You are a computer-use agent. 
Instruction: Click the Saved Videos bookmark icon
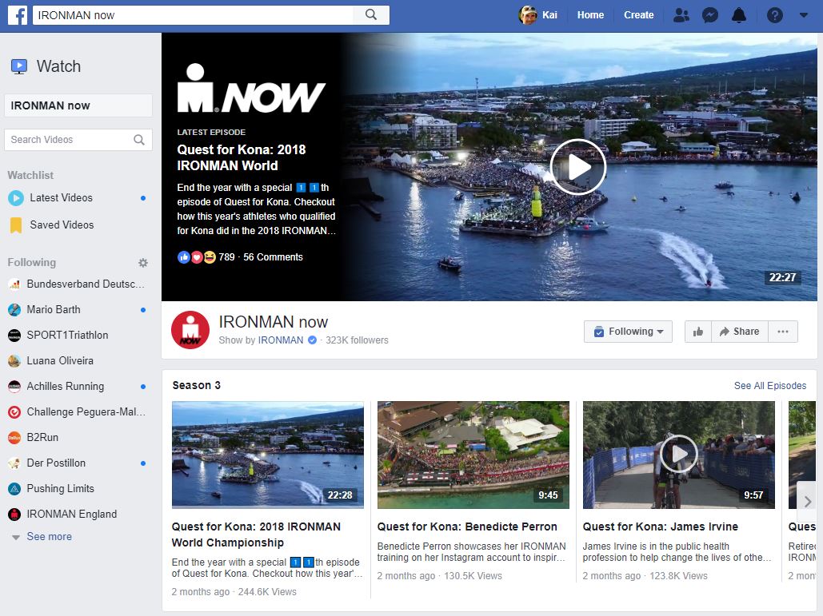[16, 225]
